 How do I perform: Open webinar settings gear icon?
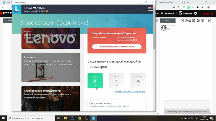tap(196, 13)
